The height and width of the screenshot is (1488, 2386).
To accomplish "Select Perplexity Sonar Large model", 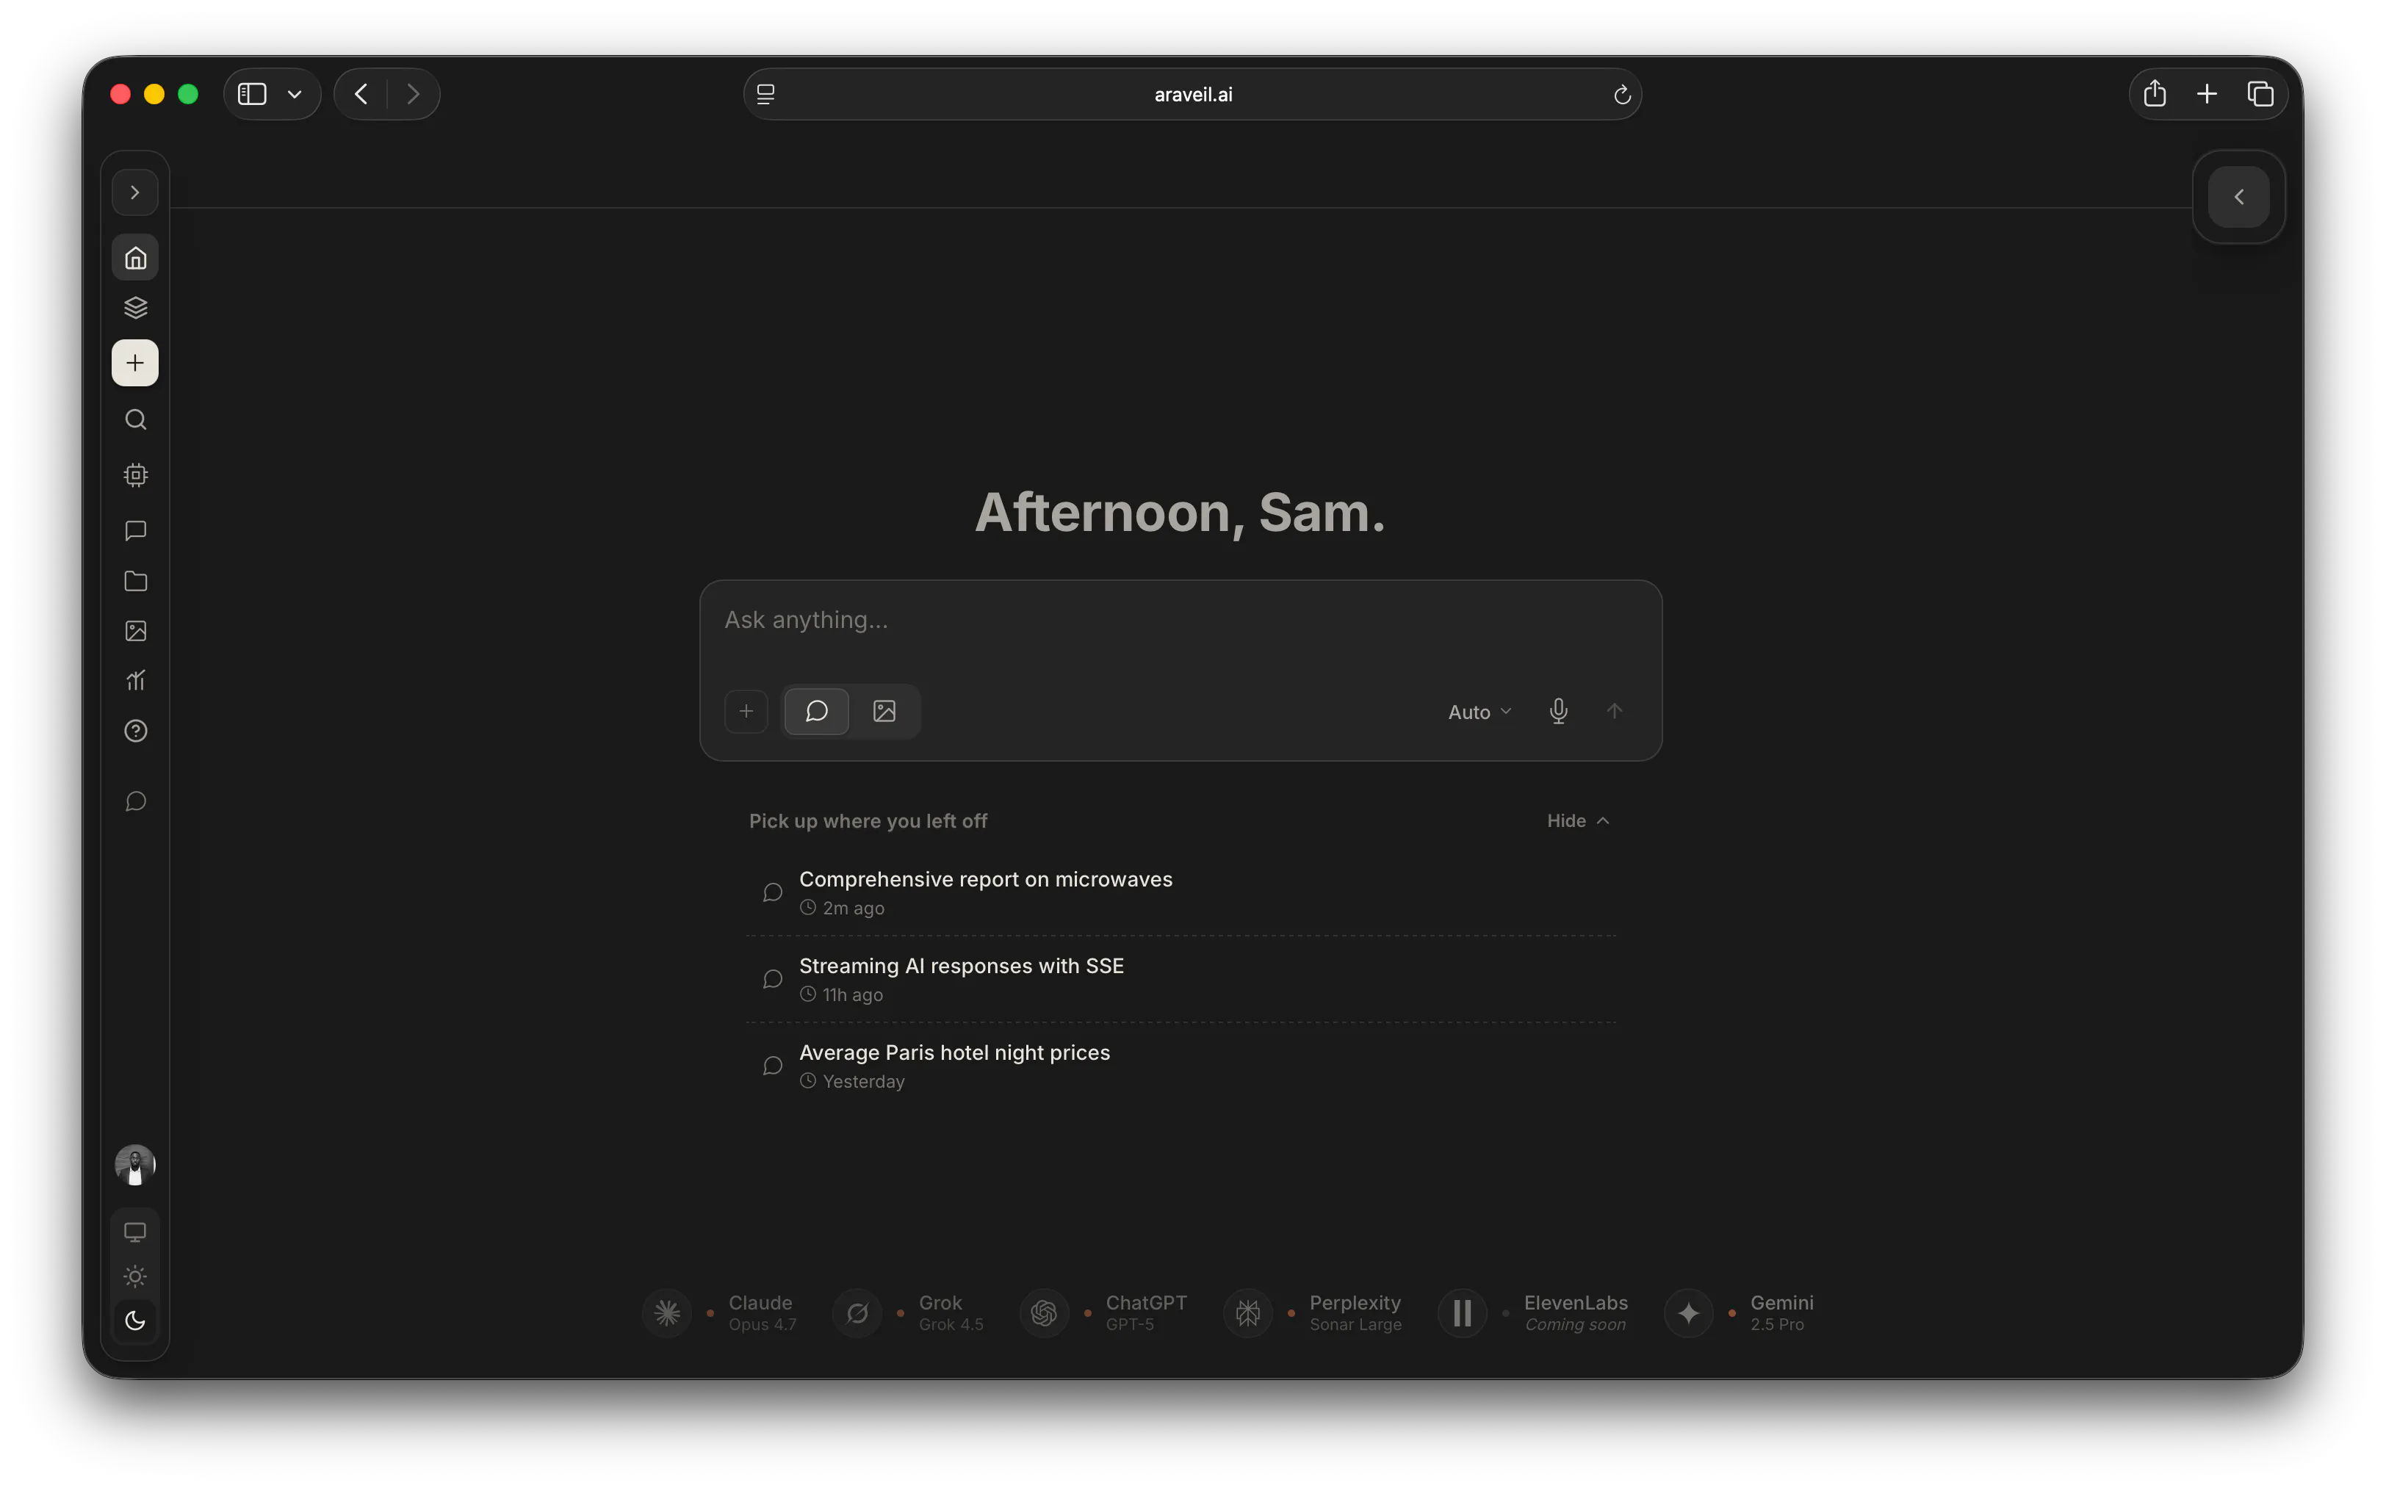I will coord(1313,1312).
